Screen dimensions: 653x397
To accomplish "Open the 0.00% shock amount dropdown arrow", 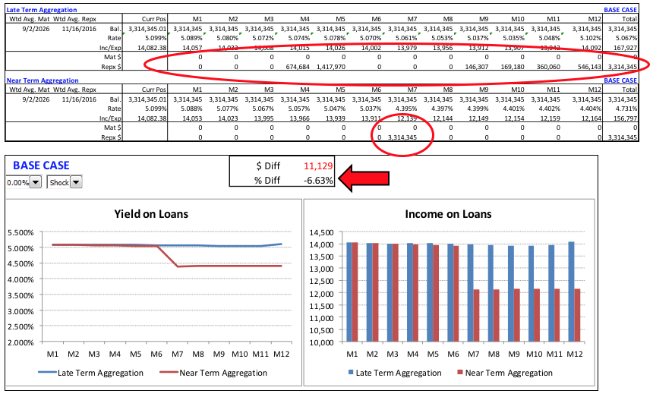I will pyautogui.click(x=36, y=182).
